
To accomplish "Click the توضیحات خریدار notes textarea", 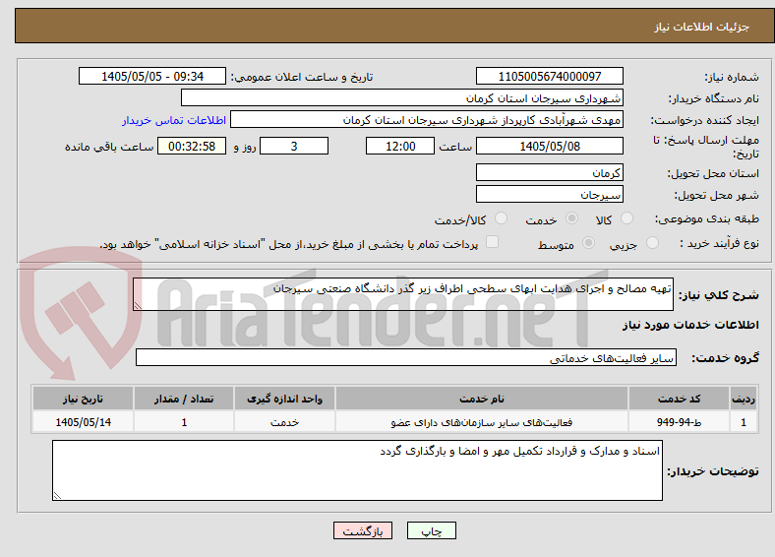I will coord(357,470).
